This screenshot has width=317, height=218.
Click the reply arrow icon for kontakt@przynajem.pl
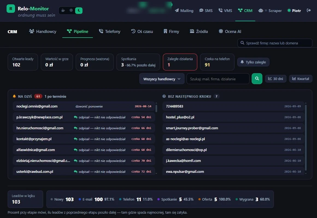76,139
